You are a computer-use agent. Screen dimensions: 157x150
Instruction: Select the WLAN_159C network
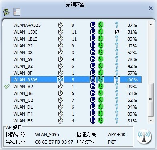(x=25, y=32)
